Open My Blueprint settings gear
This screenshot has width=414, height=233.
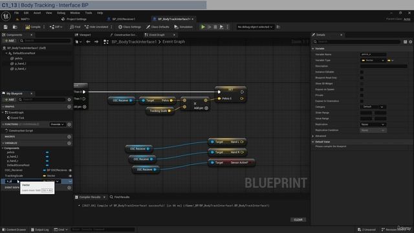click(69, 100)
